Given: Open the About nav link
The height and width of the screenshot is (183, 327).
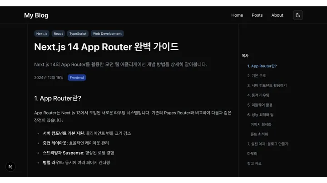Looking at the screenshot, I should (277, 15).
